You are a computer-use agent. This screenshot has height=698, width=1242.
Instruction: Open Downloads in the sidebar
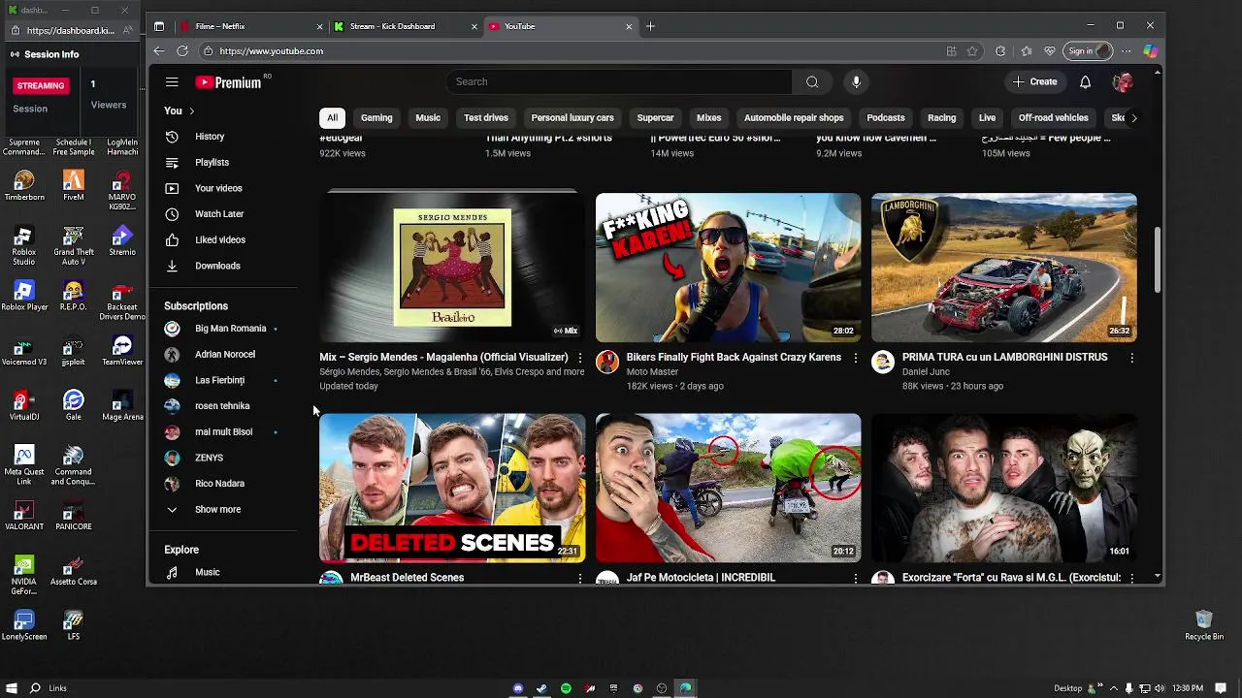coord(217,266)
